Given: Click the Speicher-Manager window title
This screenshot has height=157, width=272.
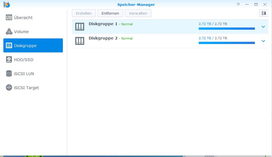Looking at the screenshot, I should pyautogui.click(x=136, y=4).
